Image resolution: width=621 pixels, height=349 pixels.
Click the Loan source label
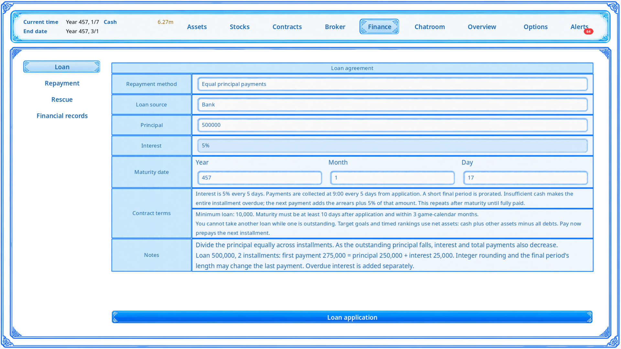(x=151, y=105)
